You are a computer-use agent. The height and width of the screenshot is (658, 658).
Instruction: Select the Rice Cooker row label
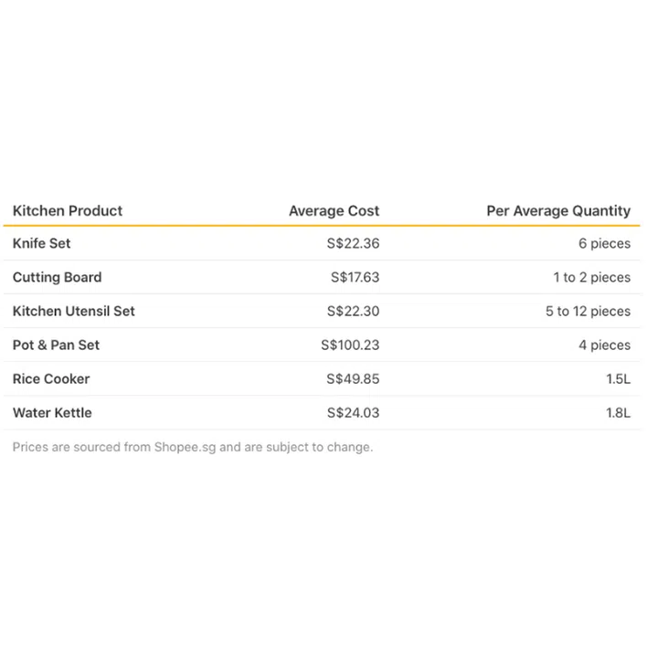[x=51, y=379]
